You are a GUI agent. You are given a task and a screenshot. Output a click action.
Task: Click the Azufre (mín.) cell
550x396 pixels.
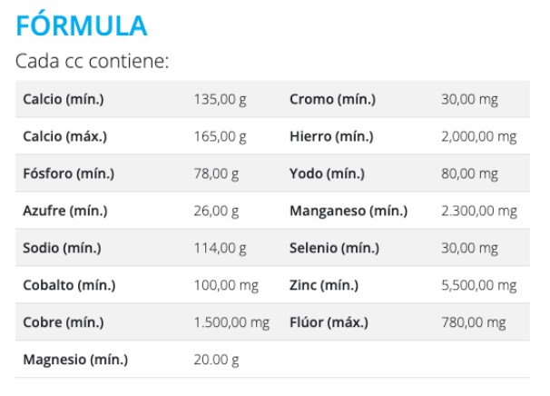[x=65, y=211]
